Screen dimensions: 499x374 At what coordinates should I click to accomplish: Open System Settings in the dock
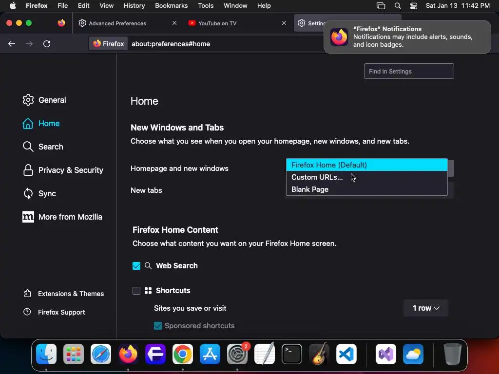[237, 354]
